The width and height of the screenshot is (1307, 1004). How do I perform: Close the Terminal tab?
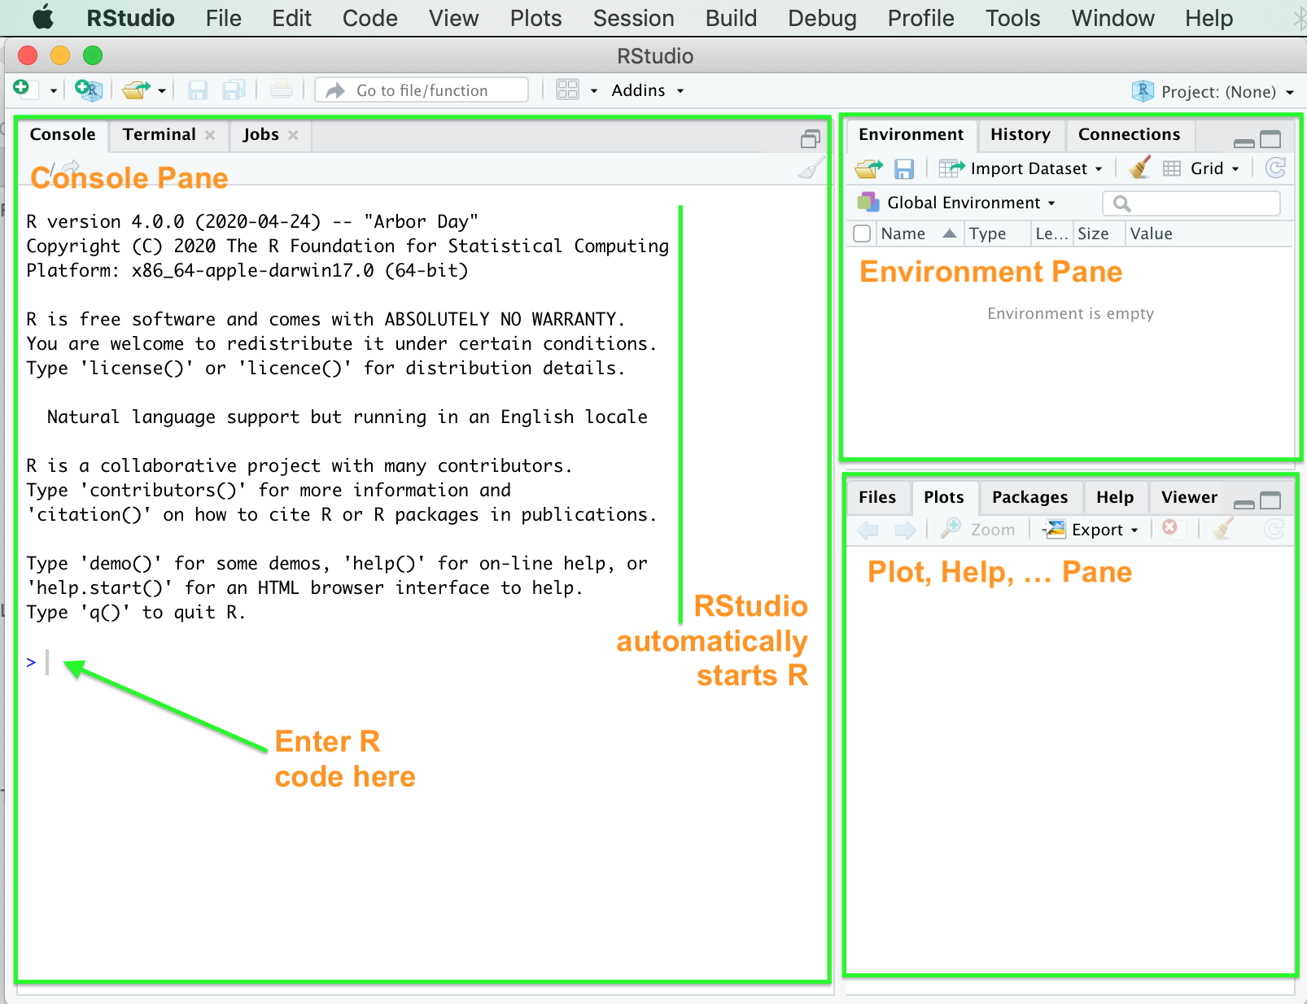[210, 135]
